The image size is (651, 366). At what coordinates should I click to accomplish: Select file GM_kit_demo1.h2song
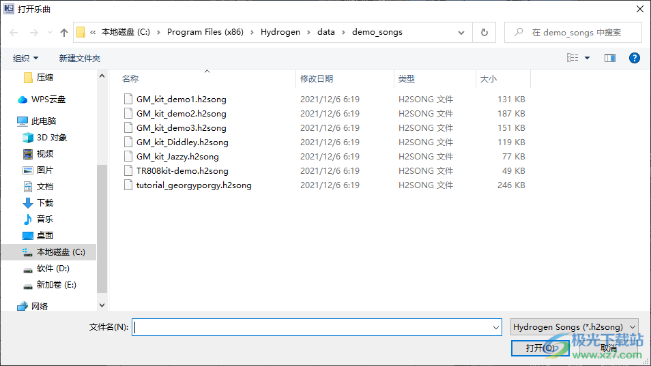(x=182, y=99)
